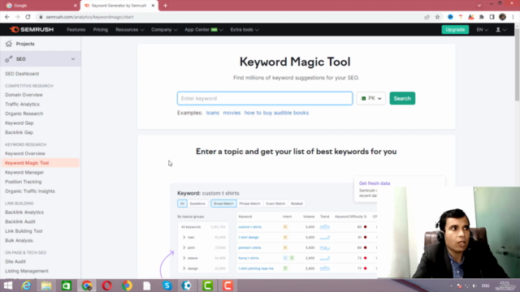Try the 'loans' example keyword
Screen dimensions: 520x292
tap(213, 113)
